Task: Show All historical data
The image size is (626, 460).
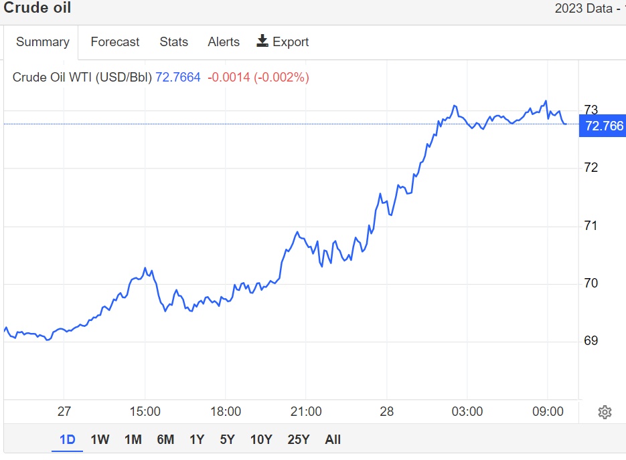Action: (x=333, y=439)
